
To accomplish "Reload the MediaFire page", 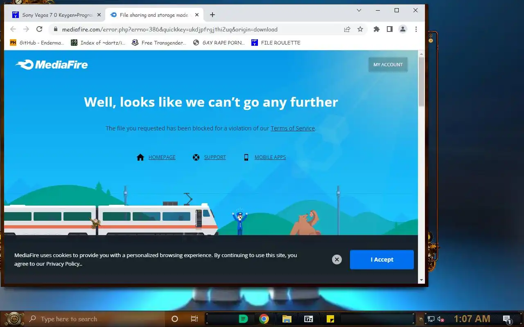I will point(39,29).
